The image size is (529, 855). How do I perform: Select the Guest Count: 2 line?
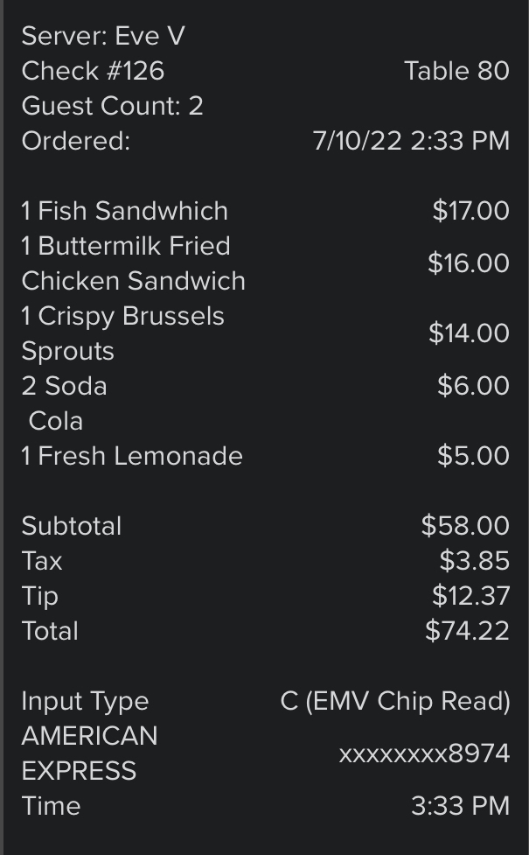click(x=112, y=106)
